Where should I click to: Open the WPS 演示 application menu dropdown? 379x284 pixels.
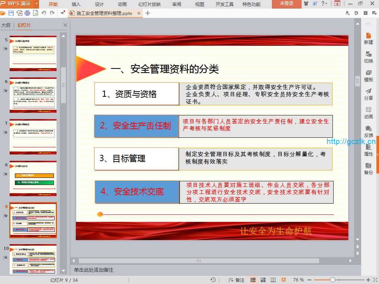click(36, 4)
